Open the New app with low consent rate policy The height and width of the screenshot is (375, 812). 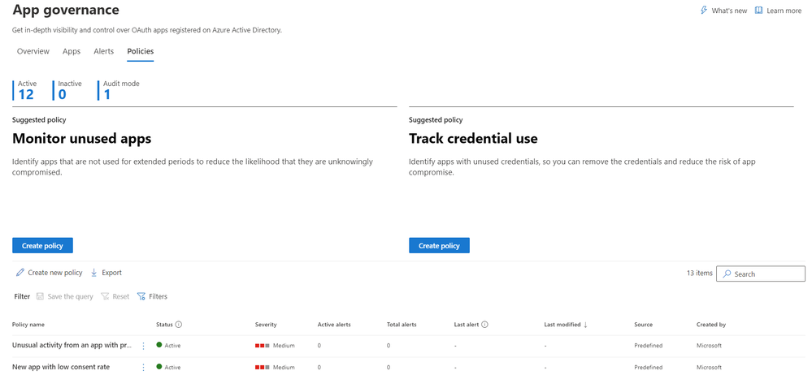tap(61, 367)
